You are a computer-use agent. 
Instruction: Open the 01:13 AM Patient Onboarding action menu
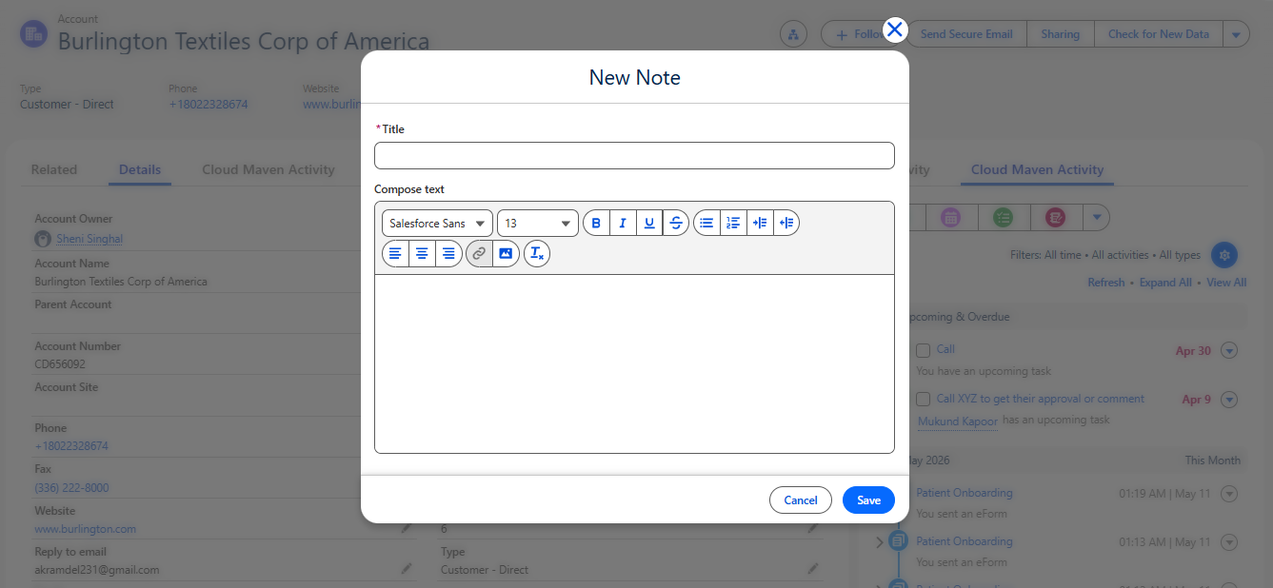pos(1229,542)
